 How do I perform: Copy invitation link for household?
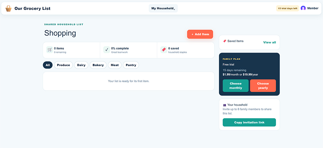point(249,122)
